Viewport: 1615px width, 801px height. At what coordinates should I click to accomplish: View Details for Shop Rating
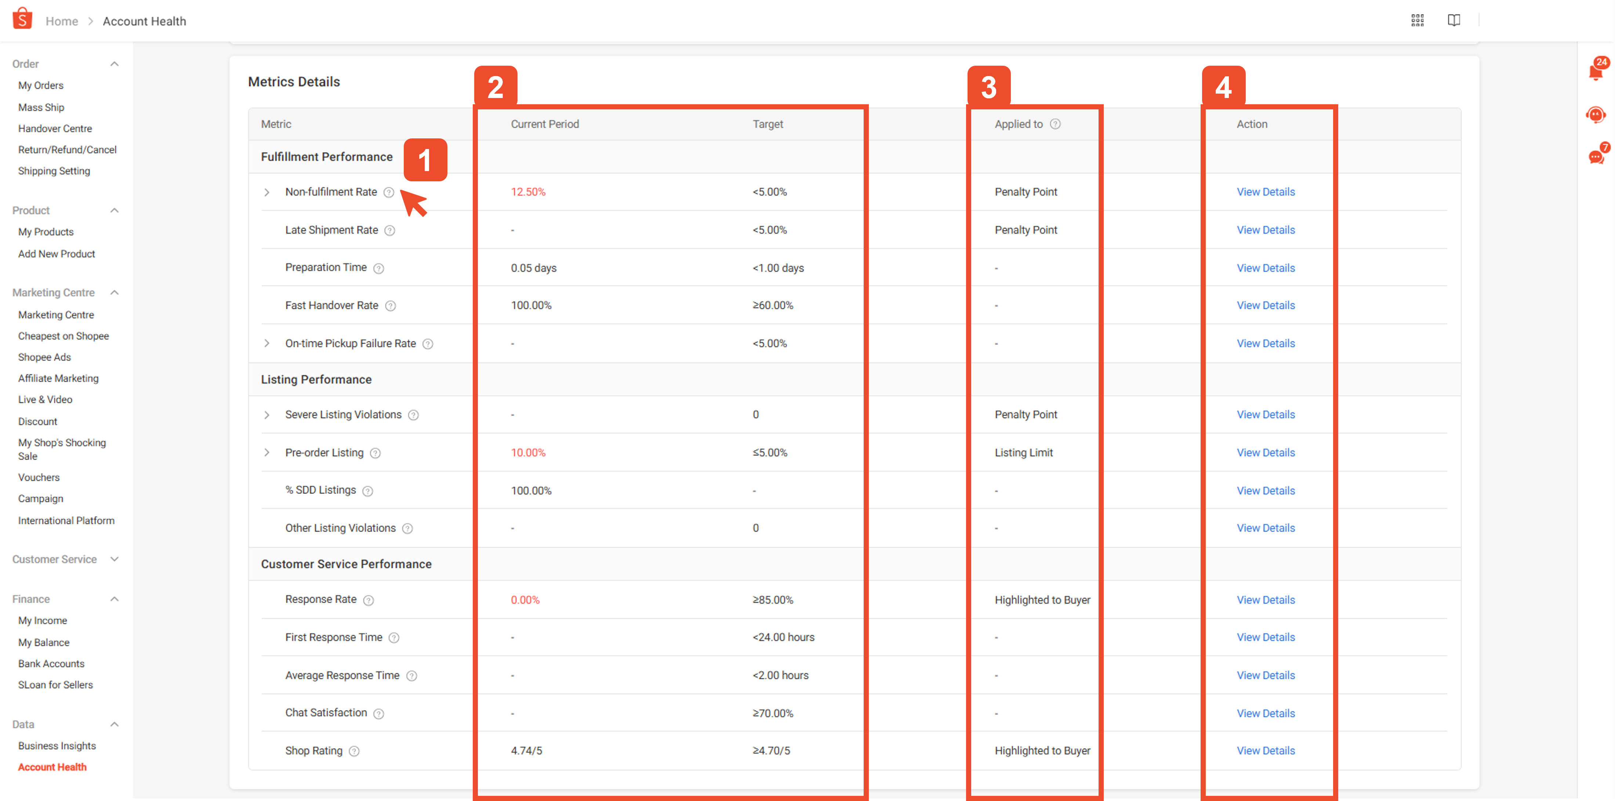pos(1265,751)
